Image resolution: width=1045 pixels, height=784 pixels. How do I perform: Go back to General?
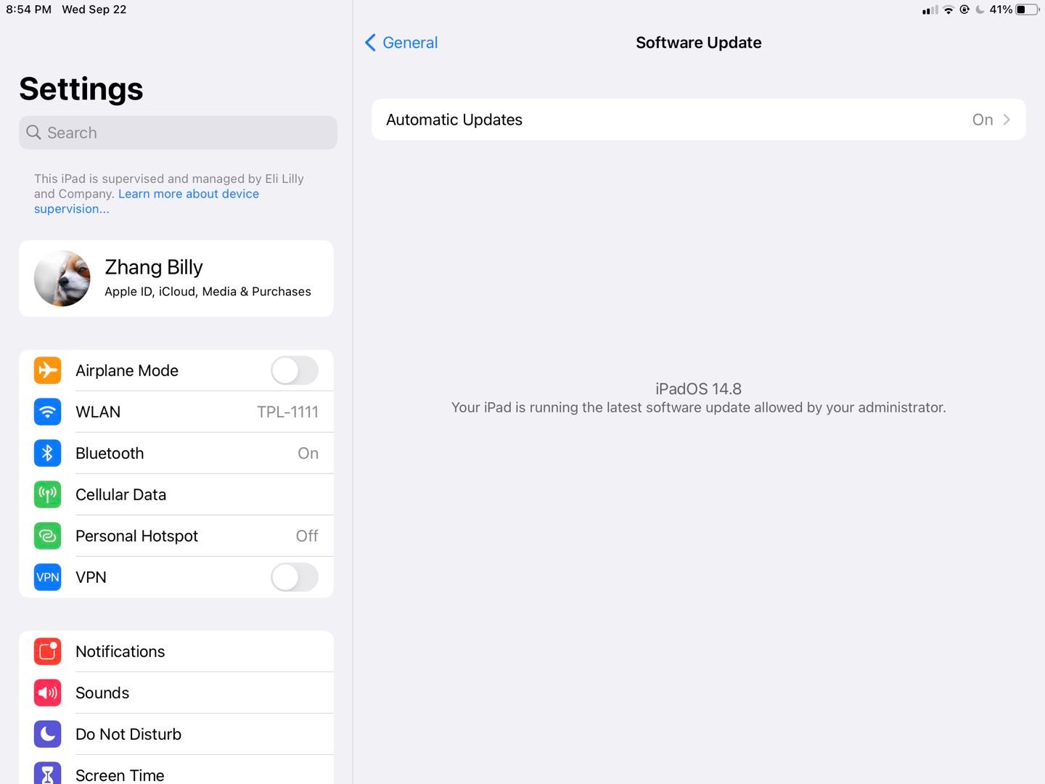[401, 43]
